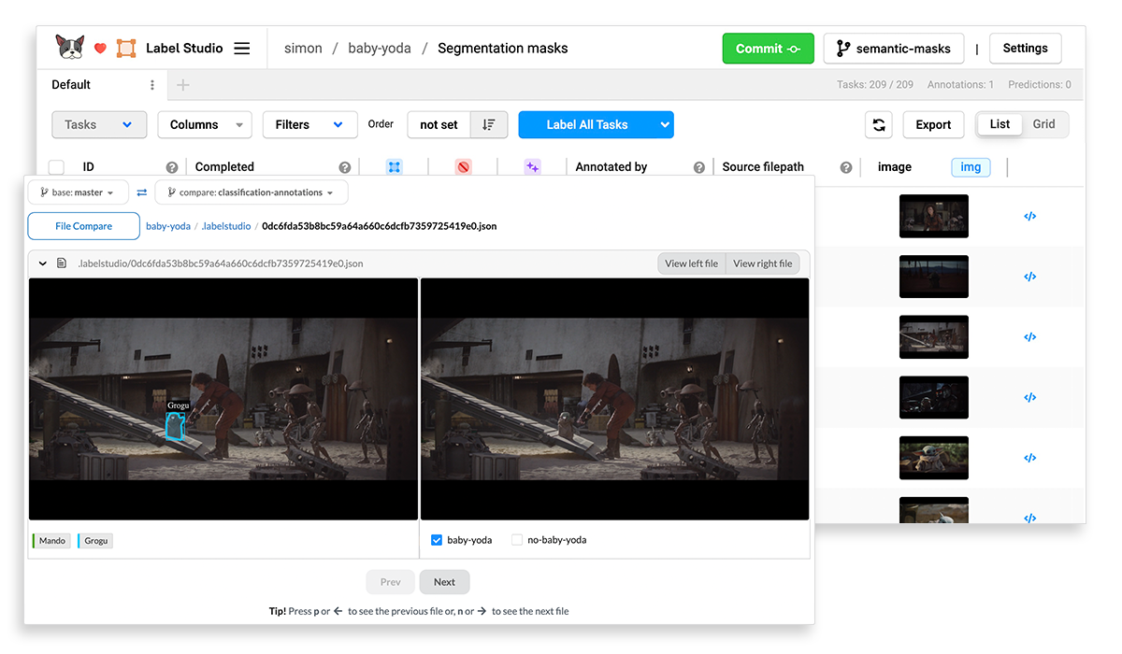The image size is (1122, 654).
Task: Expand the Columns dropdown
Action: tap(205, 124)
